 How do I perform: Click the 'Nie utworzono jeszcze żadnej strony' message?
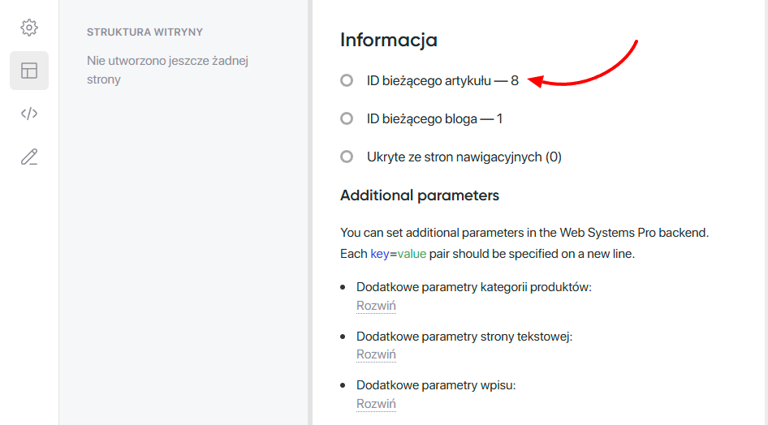coord(166,70)
